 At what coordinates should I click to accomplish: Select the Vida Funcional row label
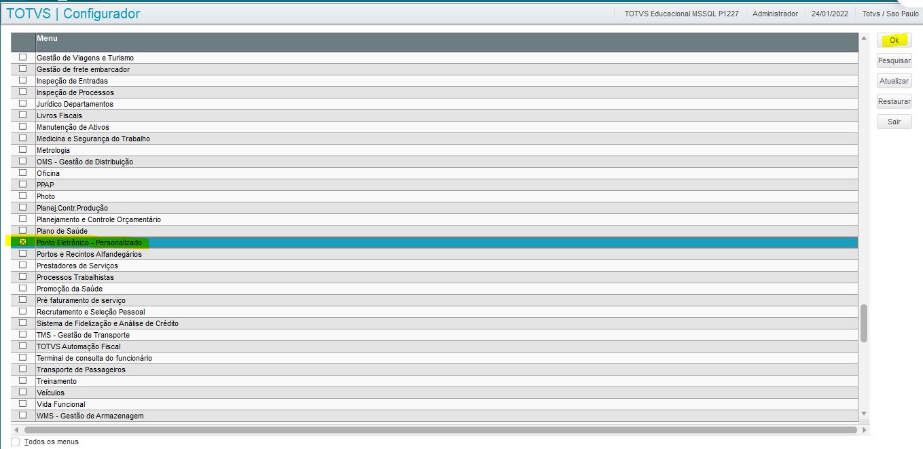pyautogui.click(x=60, y=404)
